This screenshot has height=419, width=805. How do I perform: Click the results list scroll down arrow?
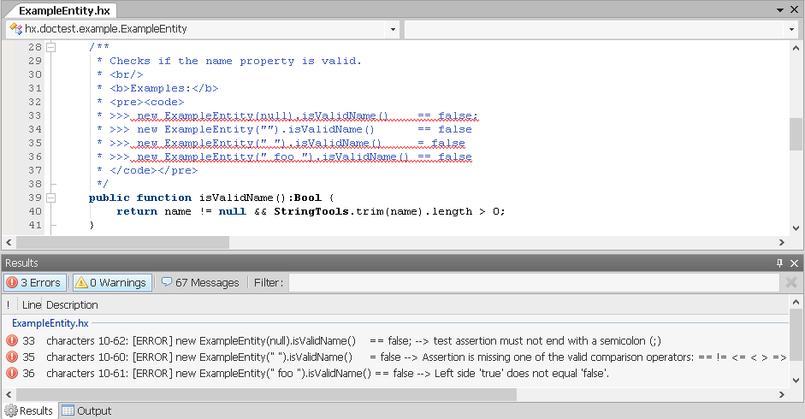coord(796,381)
